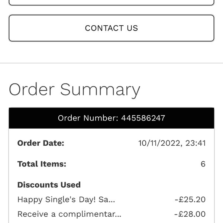Viewport: 223px width, 223px height.
Task: Click the -£25.20 discount amount
Action: point(190,200)
